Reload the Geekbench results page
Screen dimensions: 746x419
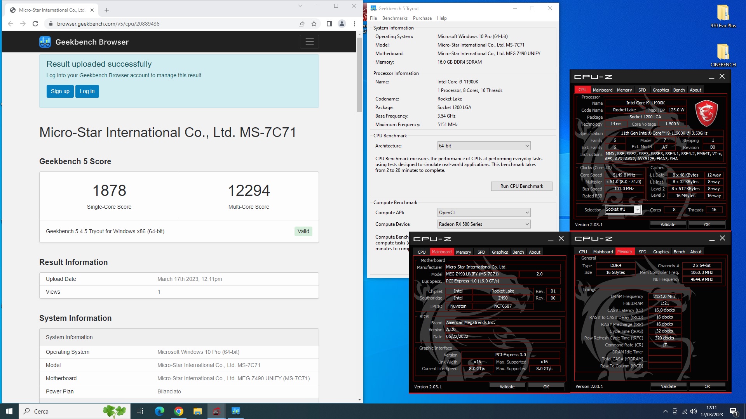(x=35, y=24)
